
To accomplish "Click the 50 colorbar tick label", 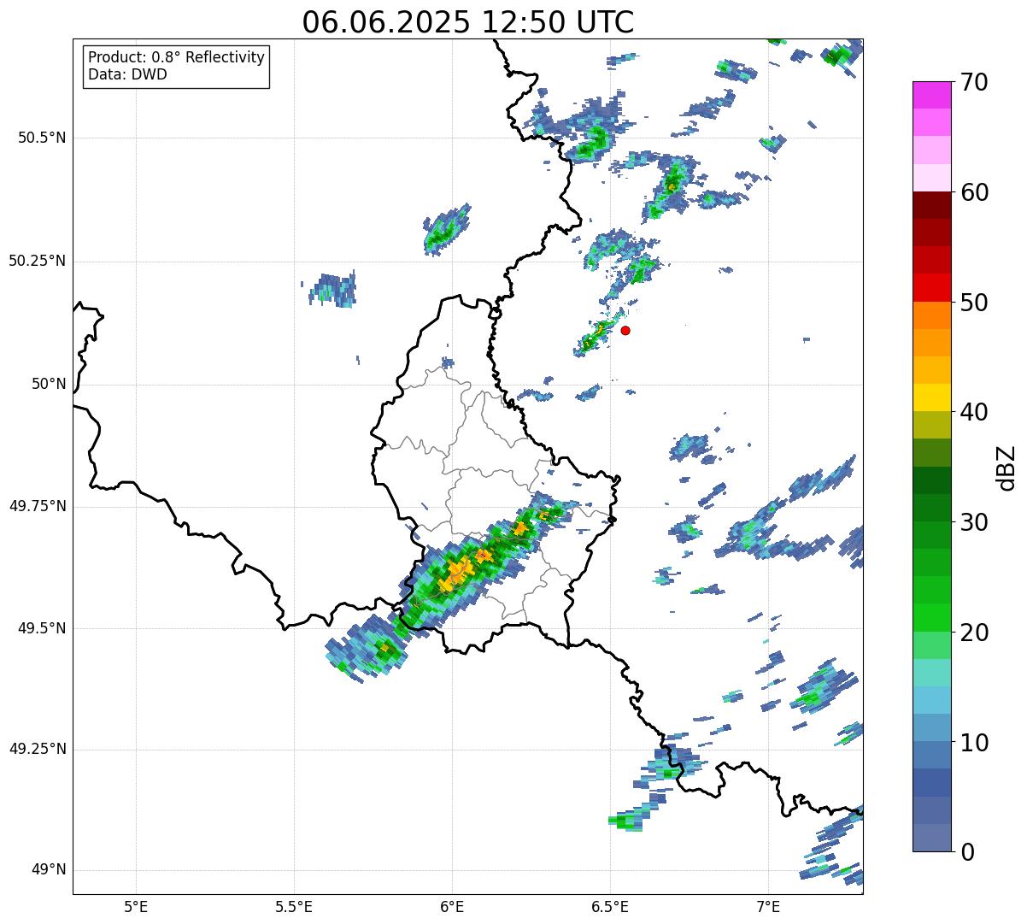I will pos(974,303).
